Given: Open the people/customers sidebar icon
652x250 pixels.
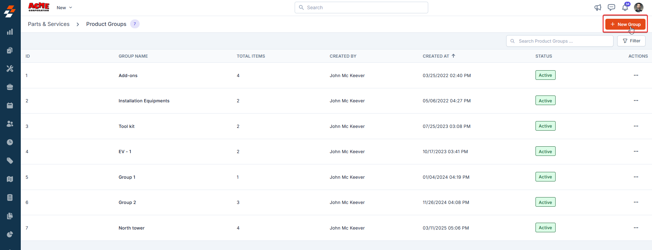Looking at the screenshot, I should 10,124.
